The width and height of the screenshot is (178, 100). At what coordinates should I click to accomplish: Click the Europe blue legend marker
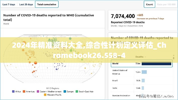coord(65,91)
